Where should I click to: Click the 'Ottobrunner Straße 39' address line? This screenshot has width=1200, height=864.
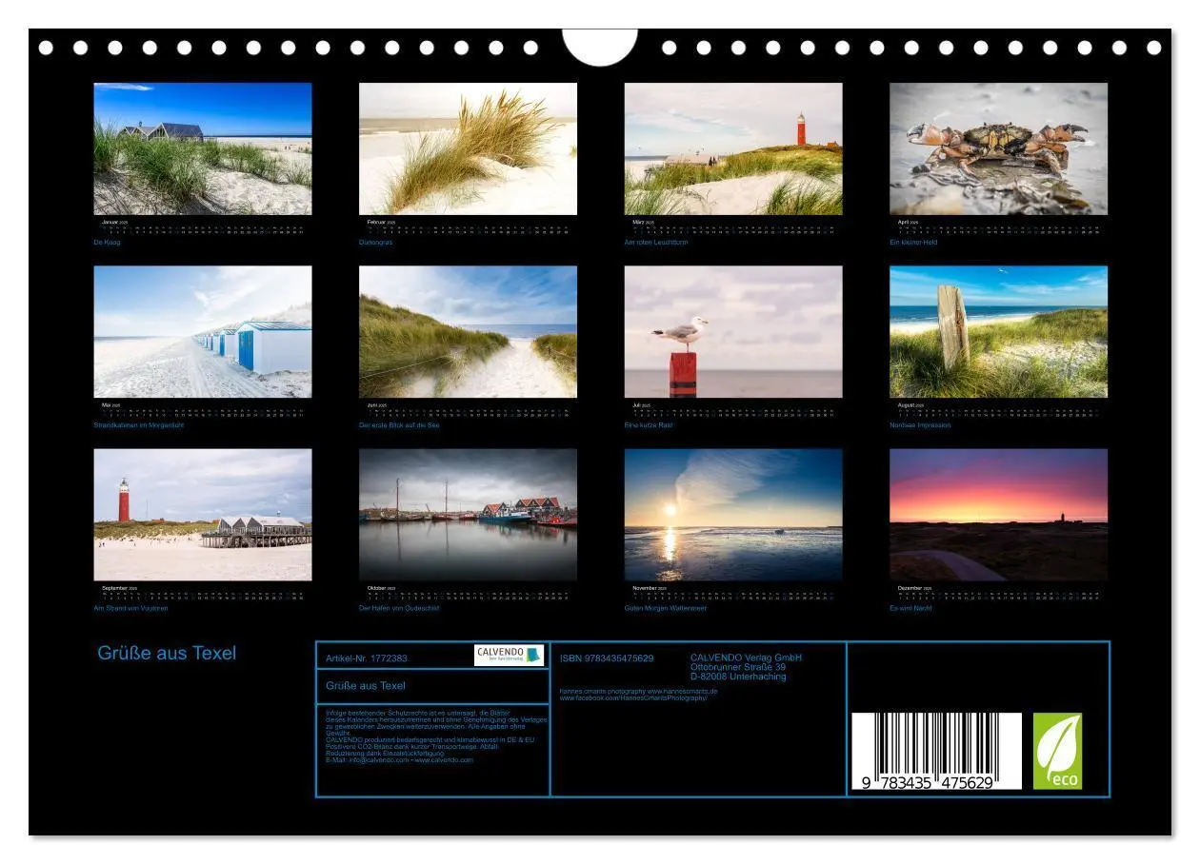[x=738, y=667]
